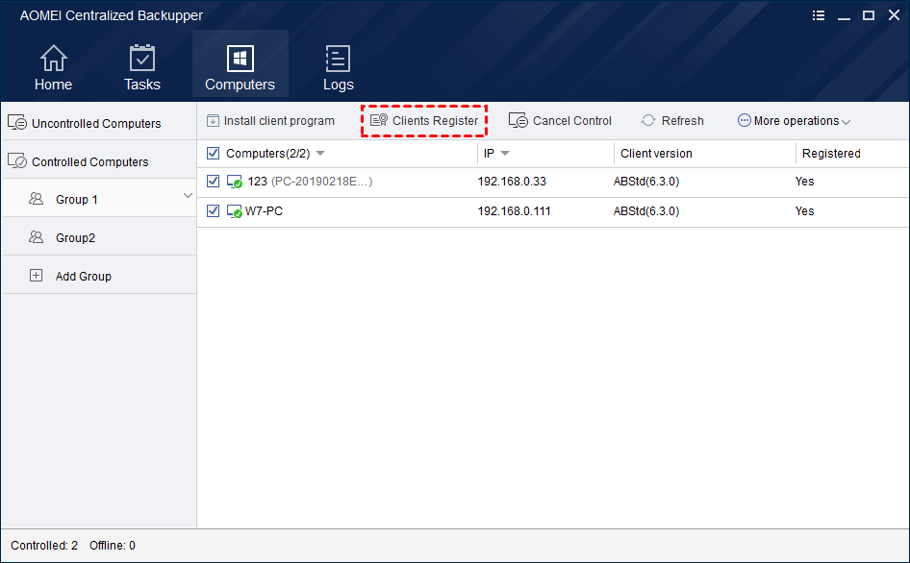
Task: Click the More operations ellipsis icon
Action: pos(744,120)
